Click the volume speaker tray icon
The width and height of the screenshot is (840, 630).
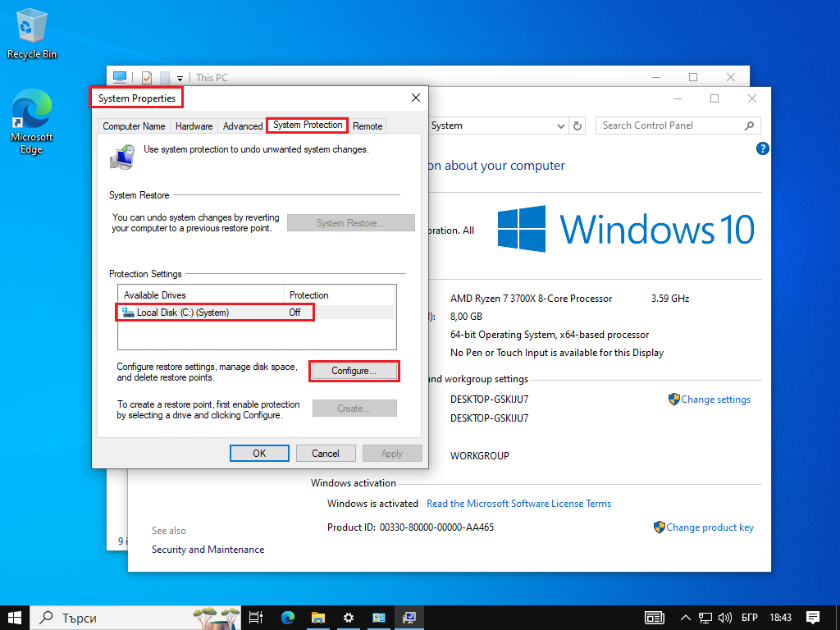(725, 618)
